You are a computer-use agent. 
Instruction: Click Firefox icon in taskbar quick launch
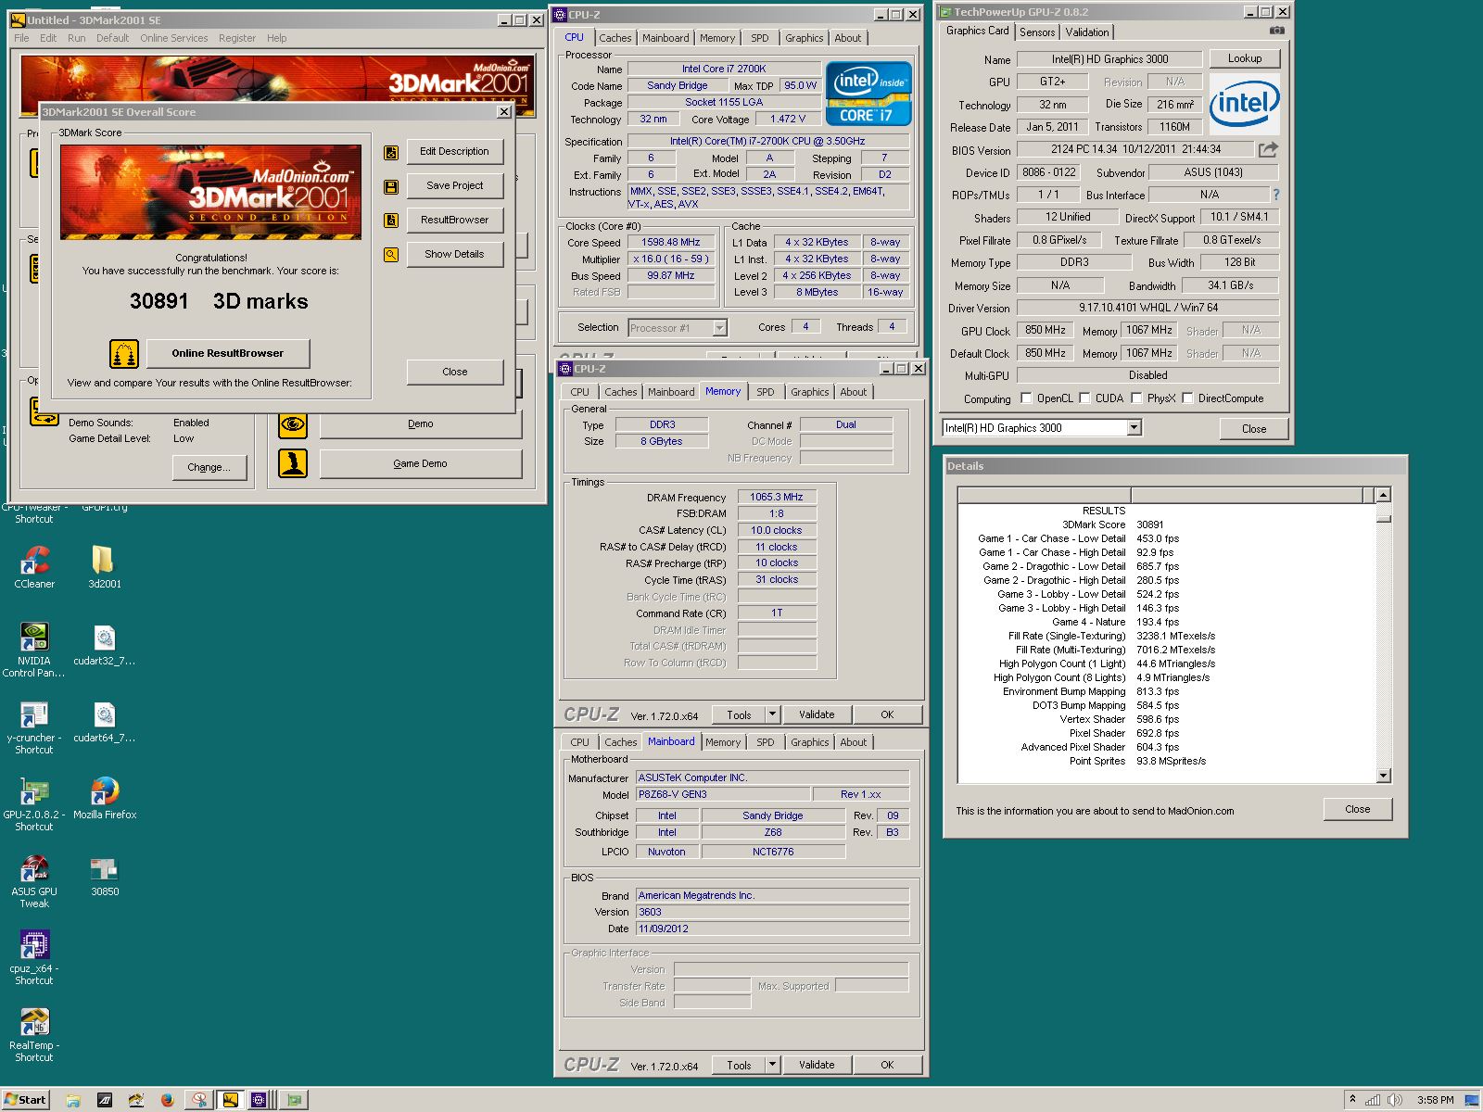[167, 1100]
